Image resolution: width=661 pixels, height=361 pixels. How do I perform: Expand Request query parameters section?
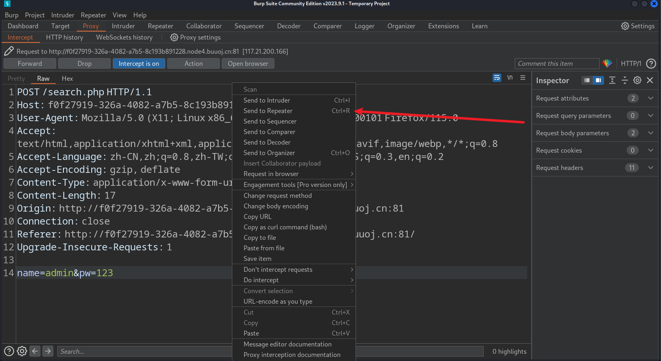click(595, 115)
